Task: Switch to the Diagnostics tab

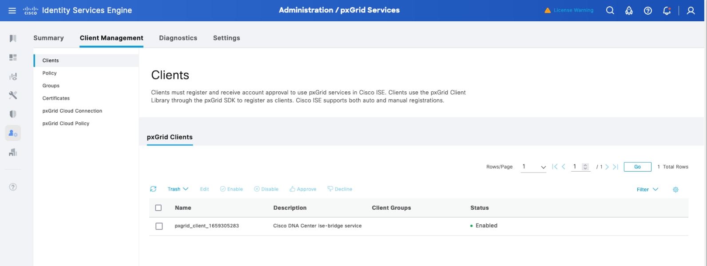Action: click(178, 38)
